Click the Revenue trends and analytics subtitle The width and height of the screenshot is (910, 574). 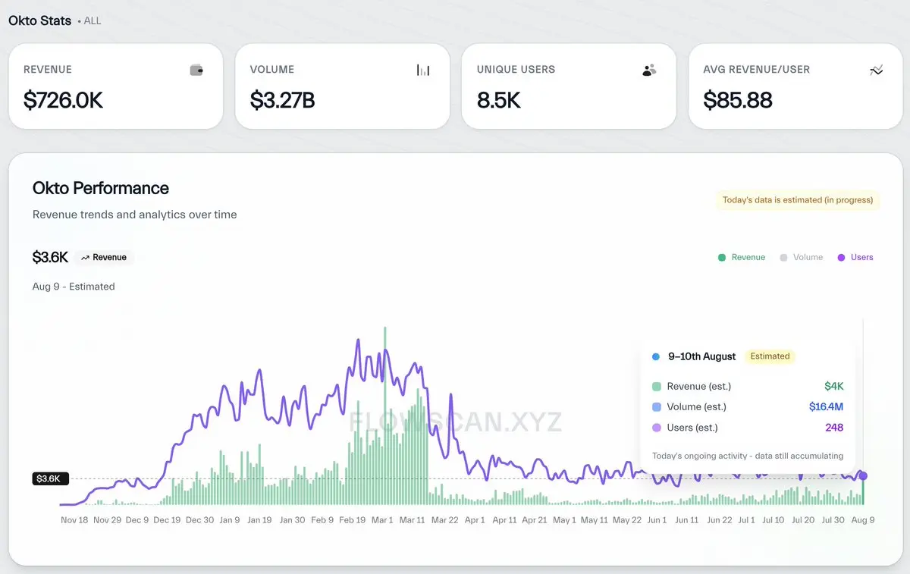135,215
